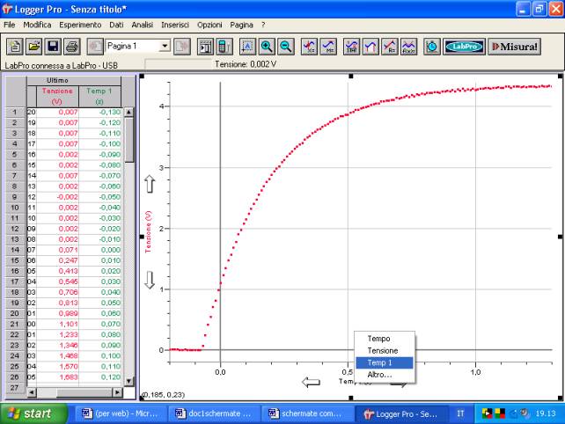This screenshot has width=565, height=424.
Task: Click the vertical scrollbar thumb in table
Action: point(129,140)
